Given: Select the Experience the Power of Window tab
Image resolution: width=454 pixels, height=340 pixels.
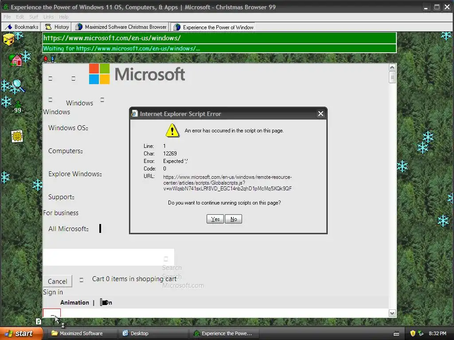Looking at the screenshot, I should pyautogui.click(x=213, y=27).
